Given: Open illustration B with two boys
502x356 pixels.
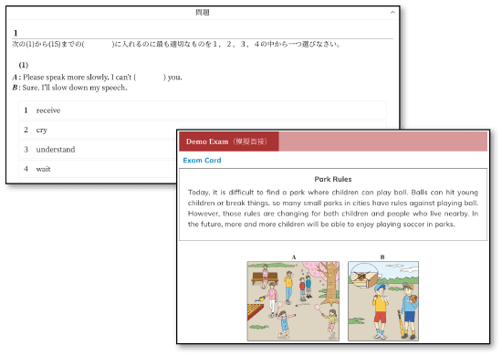Looking at the screenshot, I should click(x=383, y=301).
